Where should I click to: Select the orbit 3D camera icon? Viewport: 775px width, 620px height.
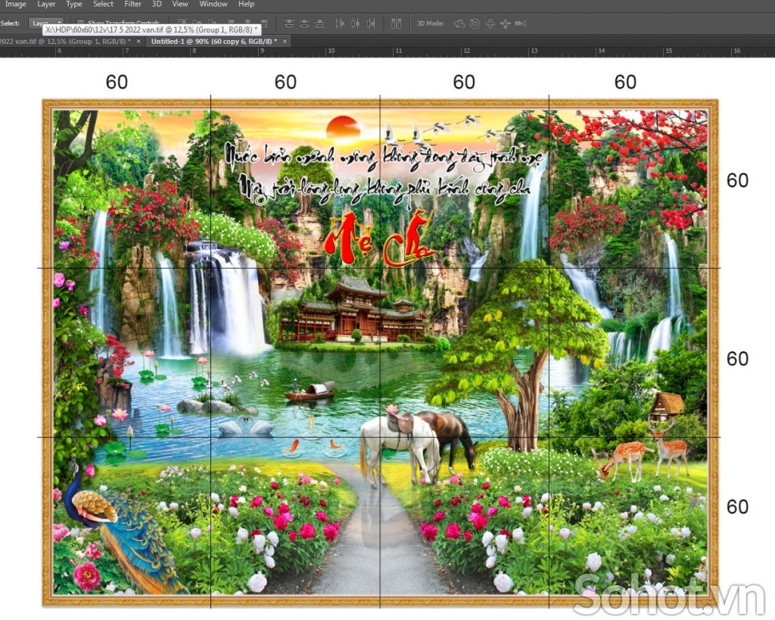click(x=460, y=23)
